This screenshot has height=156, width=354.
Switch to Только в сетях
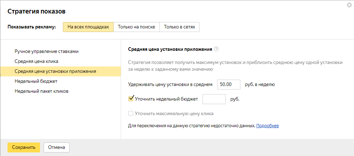pos(179,27)
